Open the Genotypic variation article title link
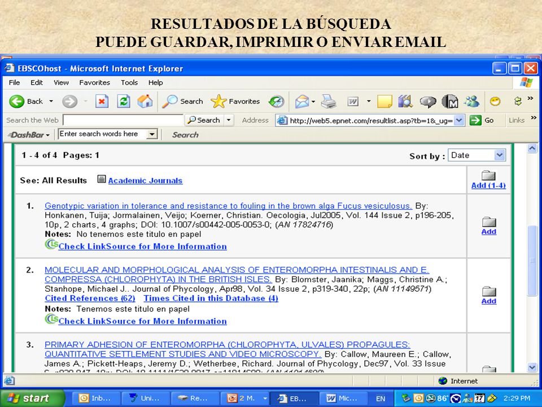Screen dimensions: 542x407 [228, 206]
